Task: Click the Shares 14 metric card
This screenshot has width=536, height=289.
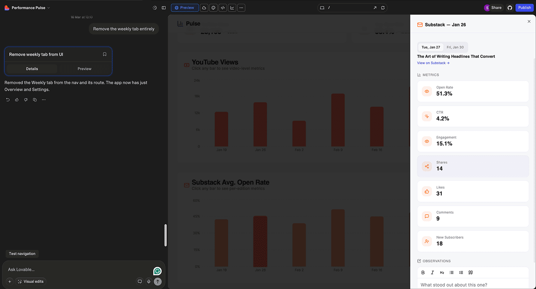Action: 473,166
